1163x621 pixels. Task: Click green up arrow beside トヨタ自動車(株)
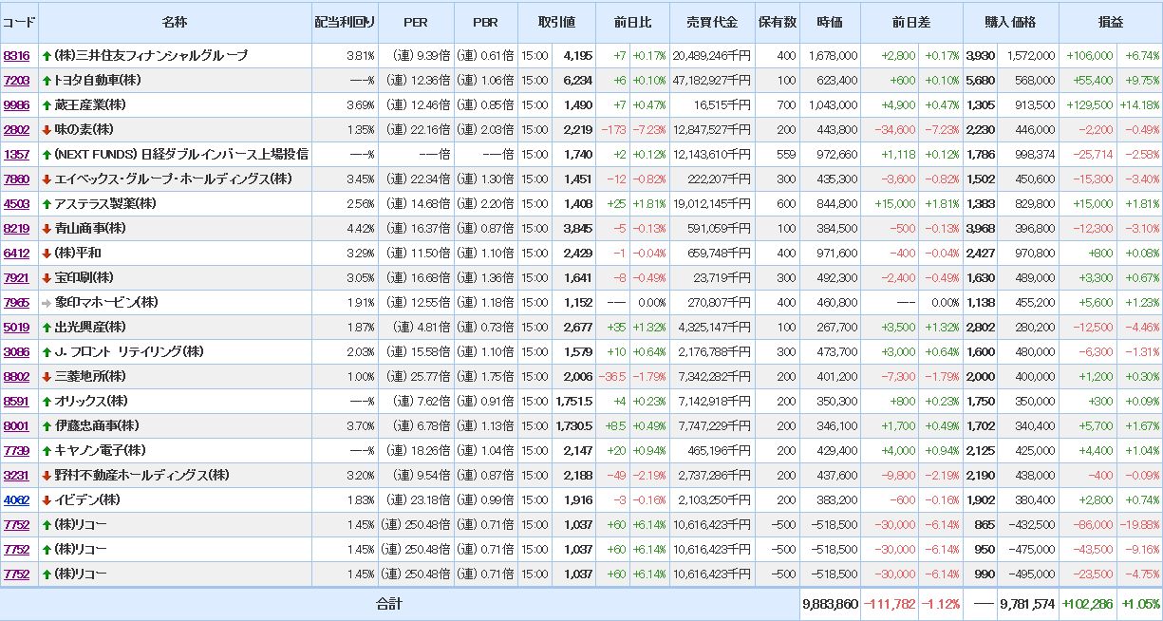(x=47, y=81)
